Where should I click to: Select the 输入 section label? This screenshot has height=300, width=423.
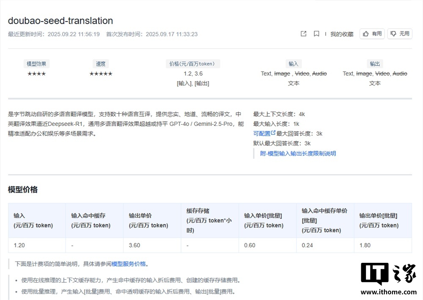coord(294,63)
